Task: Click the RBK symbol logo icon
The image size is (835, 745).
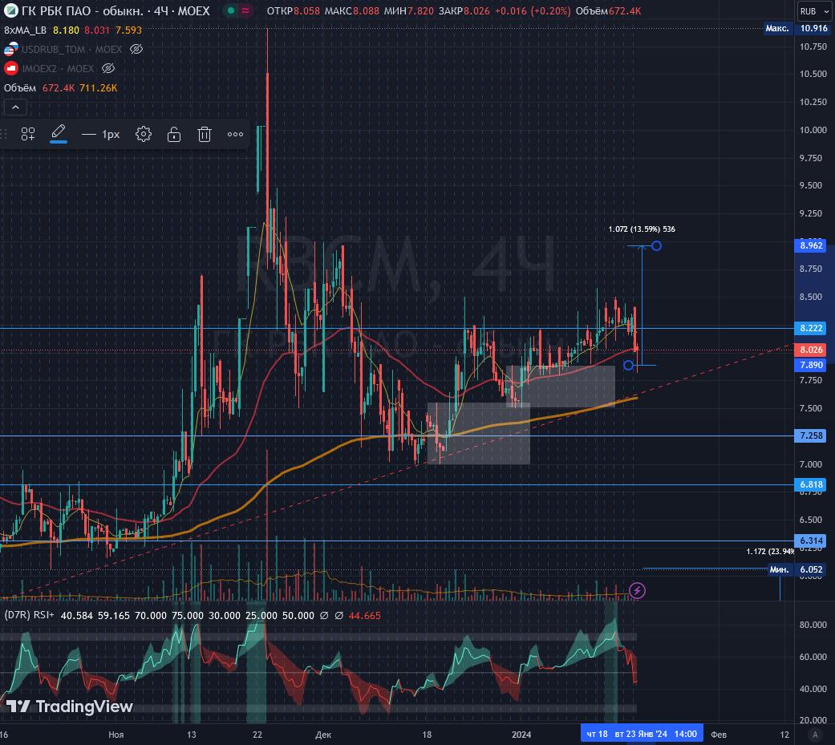Action: pyautogui.click(x=10, y=10)
